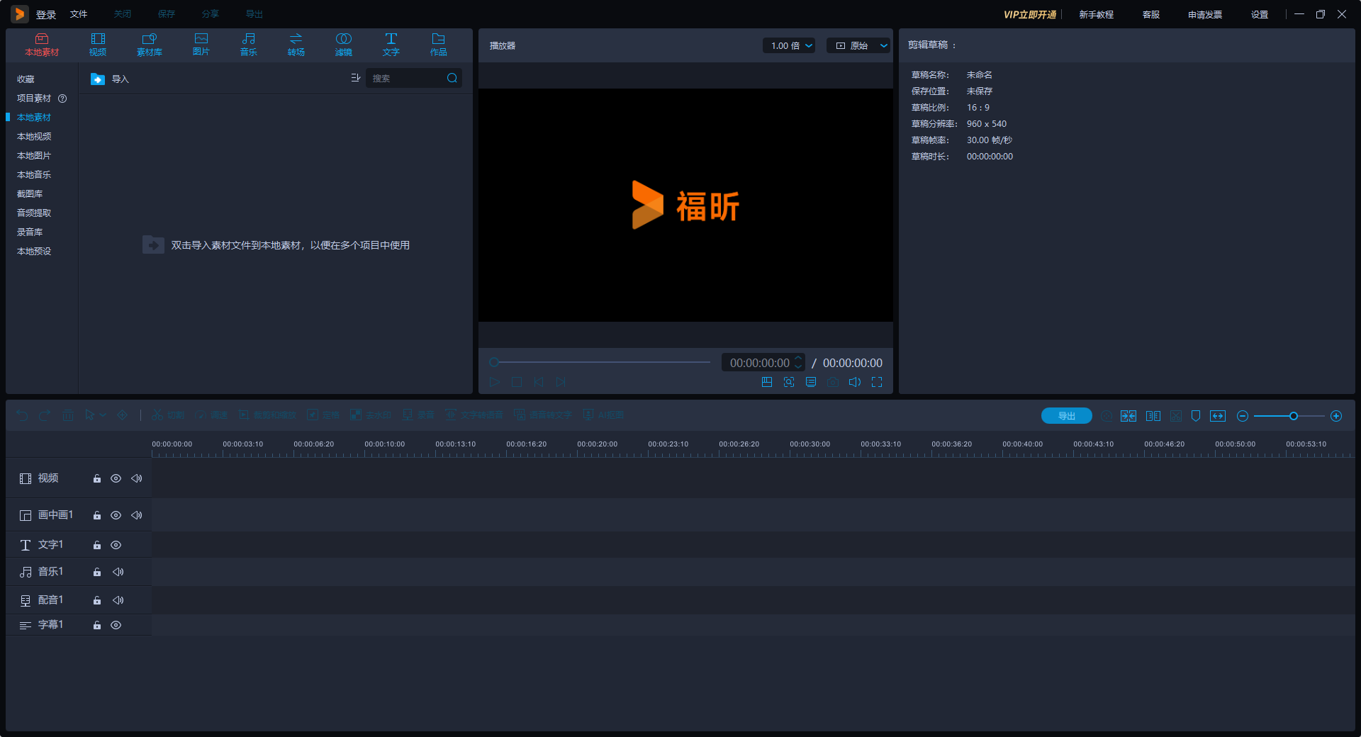Click the blue 导出 export button
1361x737 pixels.
(1066, 416)
